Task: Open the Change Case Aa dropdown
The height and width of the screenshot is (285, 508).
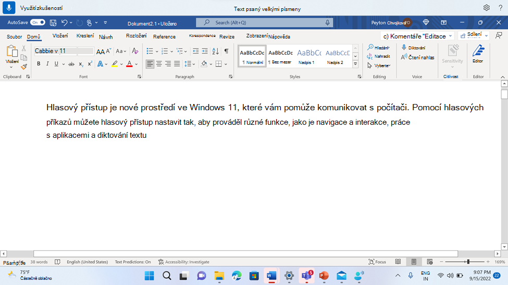Action: tap(121, 51)
